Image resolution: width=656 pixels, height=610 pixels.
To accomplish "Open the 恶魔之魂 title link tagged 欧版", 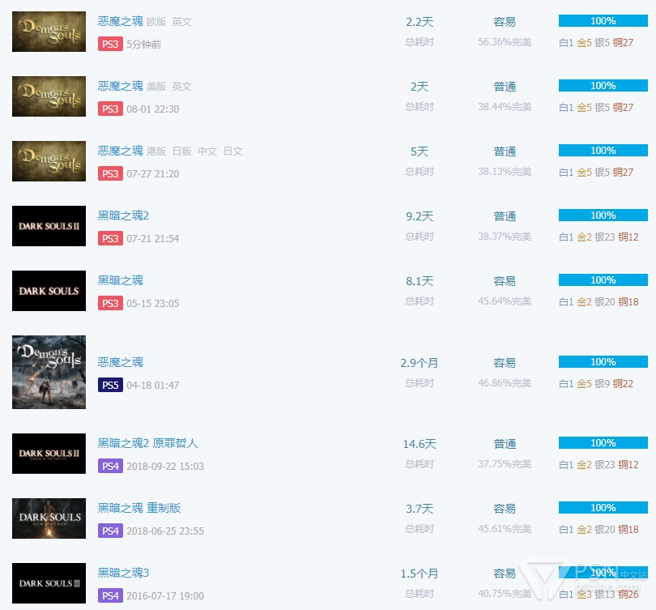I will coord(121,21).
